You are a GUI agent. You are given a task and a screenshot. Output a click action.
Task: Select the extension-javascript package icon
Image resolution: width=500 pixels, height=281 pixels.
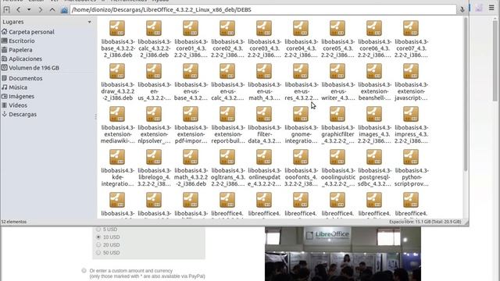click(411, 71)
